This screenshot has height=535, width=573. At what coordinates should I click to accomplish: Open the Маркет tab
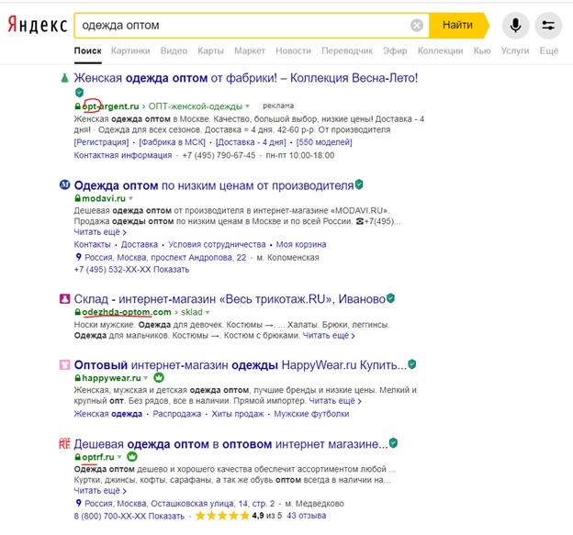250,50
